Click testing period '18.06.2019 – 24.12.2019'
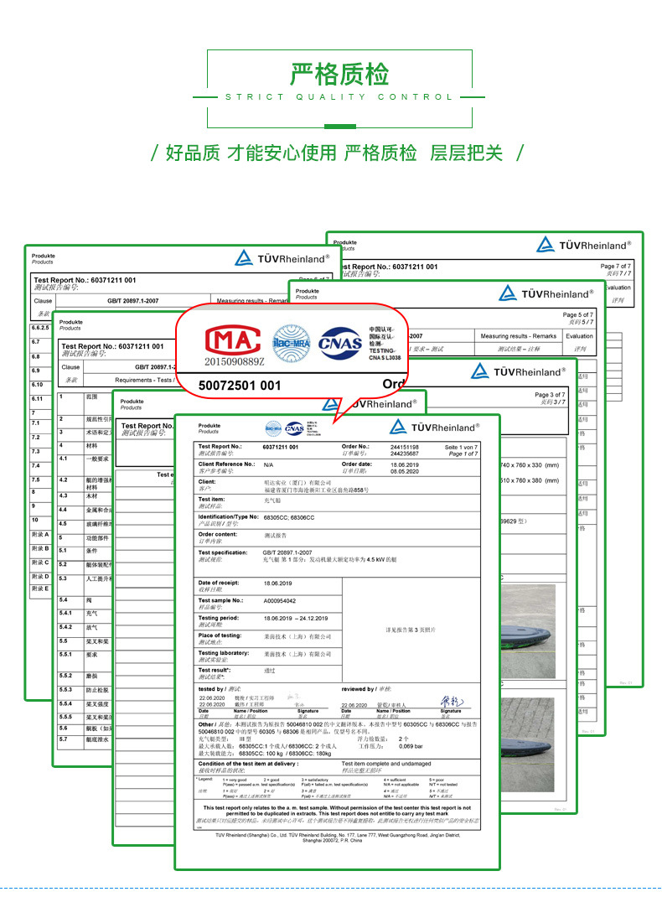 point(296,619)
